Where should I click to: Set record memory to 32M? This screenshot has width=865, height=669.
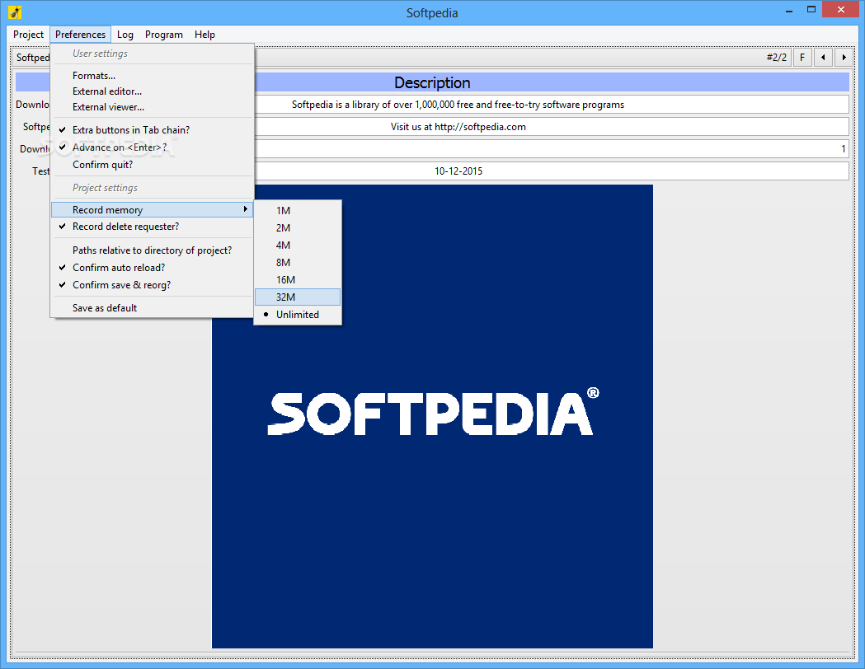coord(298,297)
